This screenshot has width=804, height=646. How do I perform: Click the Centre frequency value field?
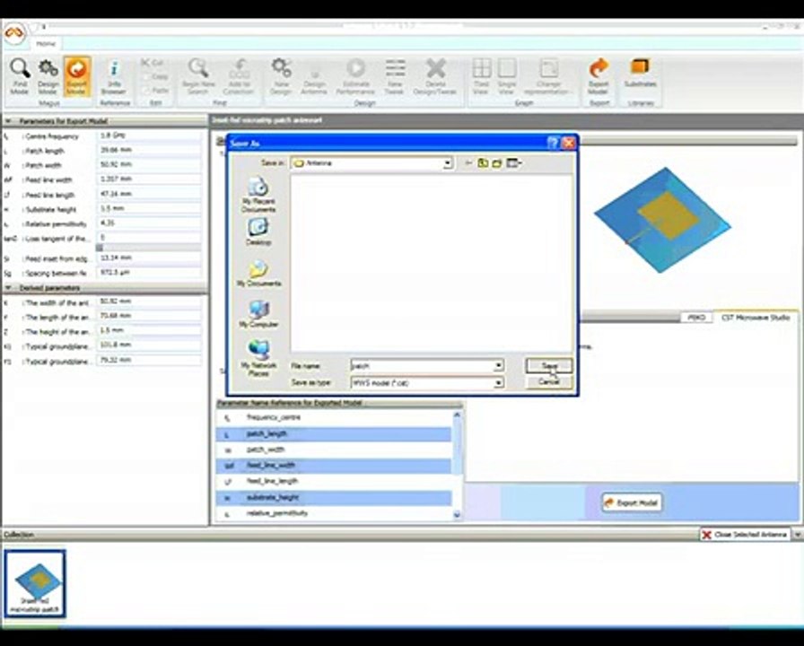pyautogui.click(x=149, y=135)
